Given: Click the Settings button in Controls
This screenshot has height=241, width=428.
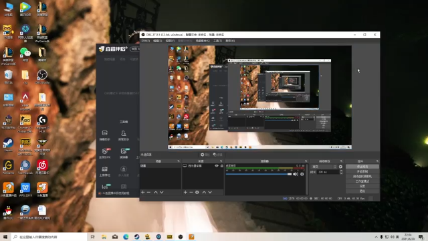Looking at the screenshot, I should 362,186.
